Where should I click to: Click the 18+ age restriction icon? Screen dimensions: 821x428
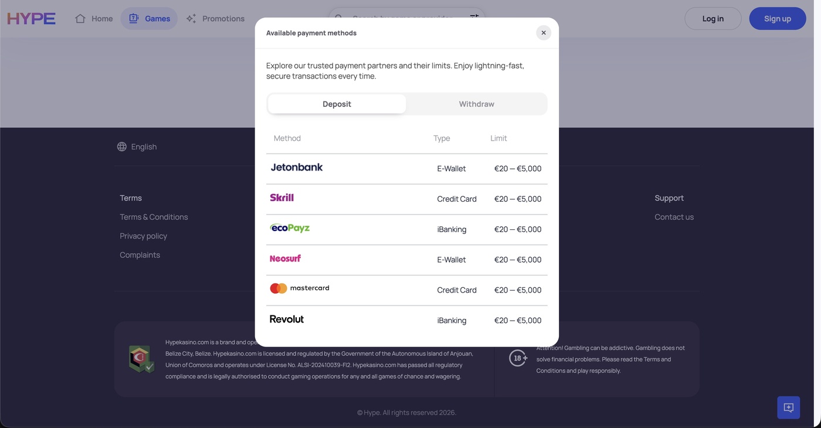tap(518, 358)
